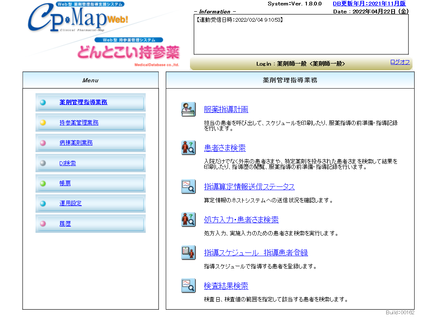Screen dimensions: 448x331
Task: Select 履歴 in the side menu
Action: 65,224
